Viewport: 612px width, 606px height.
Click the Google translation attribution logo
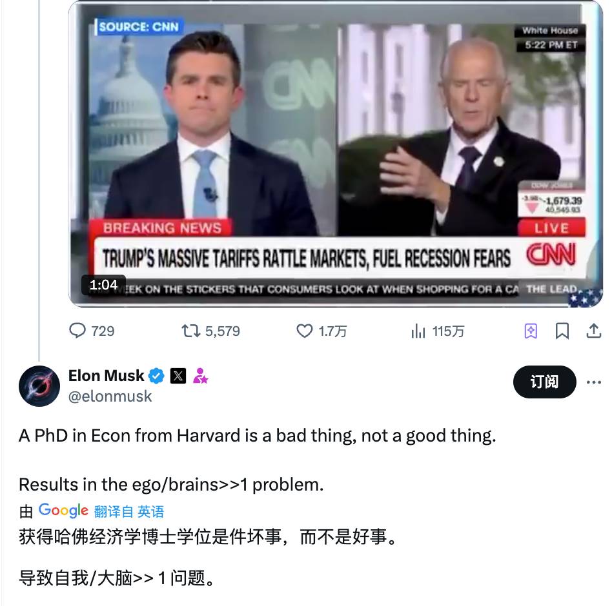(63, 511)
